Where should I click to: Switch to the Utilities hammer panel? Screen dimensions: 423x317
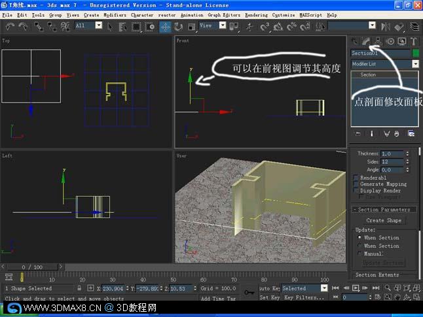click(x=414, y=41)
